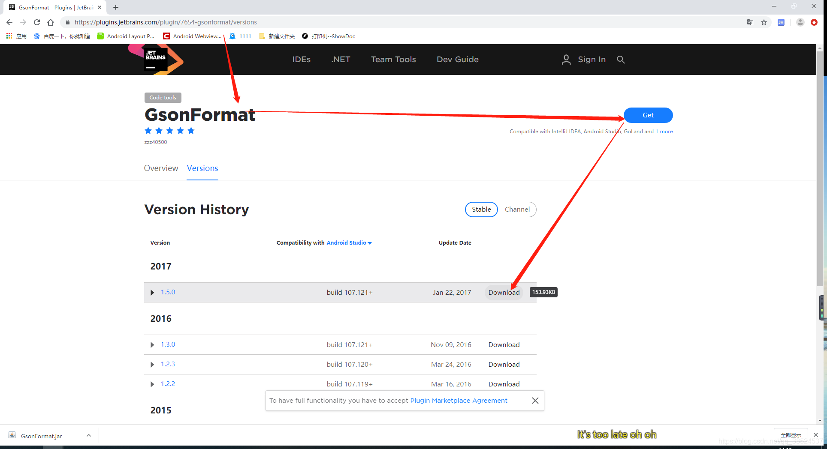The width and height of the screenshot is (827, 449).
Task: Click the blue Get button
Action: point(648,115)
